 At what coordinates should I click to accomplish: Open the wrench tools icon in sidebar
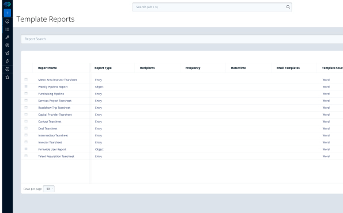click(x=7, y=37)
